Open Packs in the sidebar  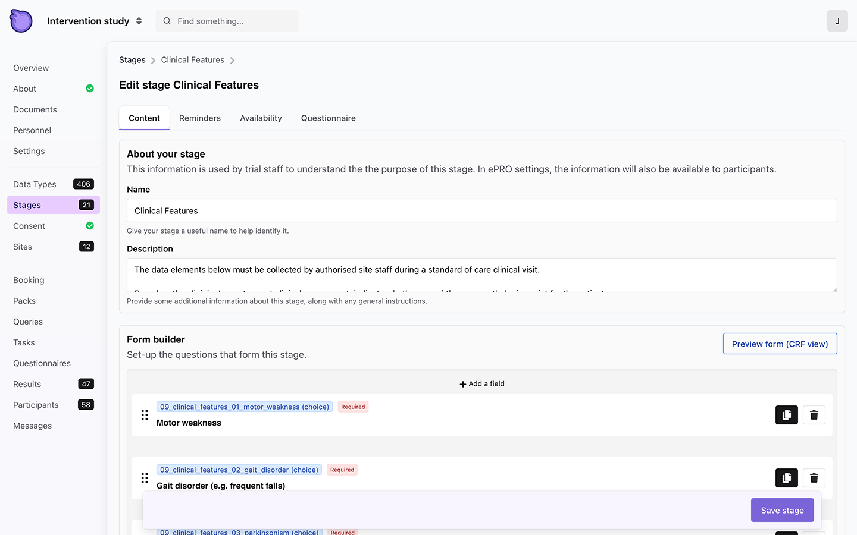(24, 301)
